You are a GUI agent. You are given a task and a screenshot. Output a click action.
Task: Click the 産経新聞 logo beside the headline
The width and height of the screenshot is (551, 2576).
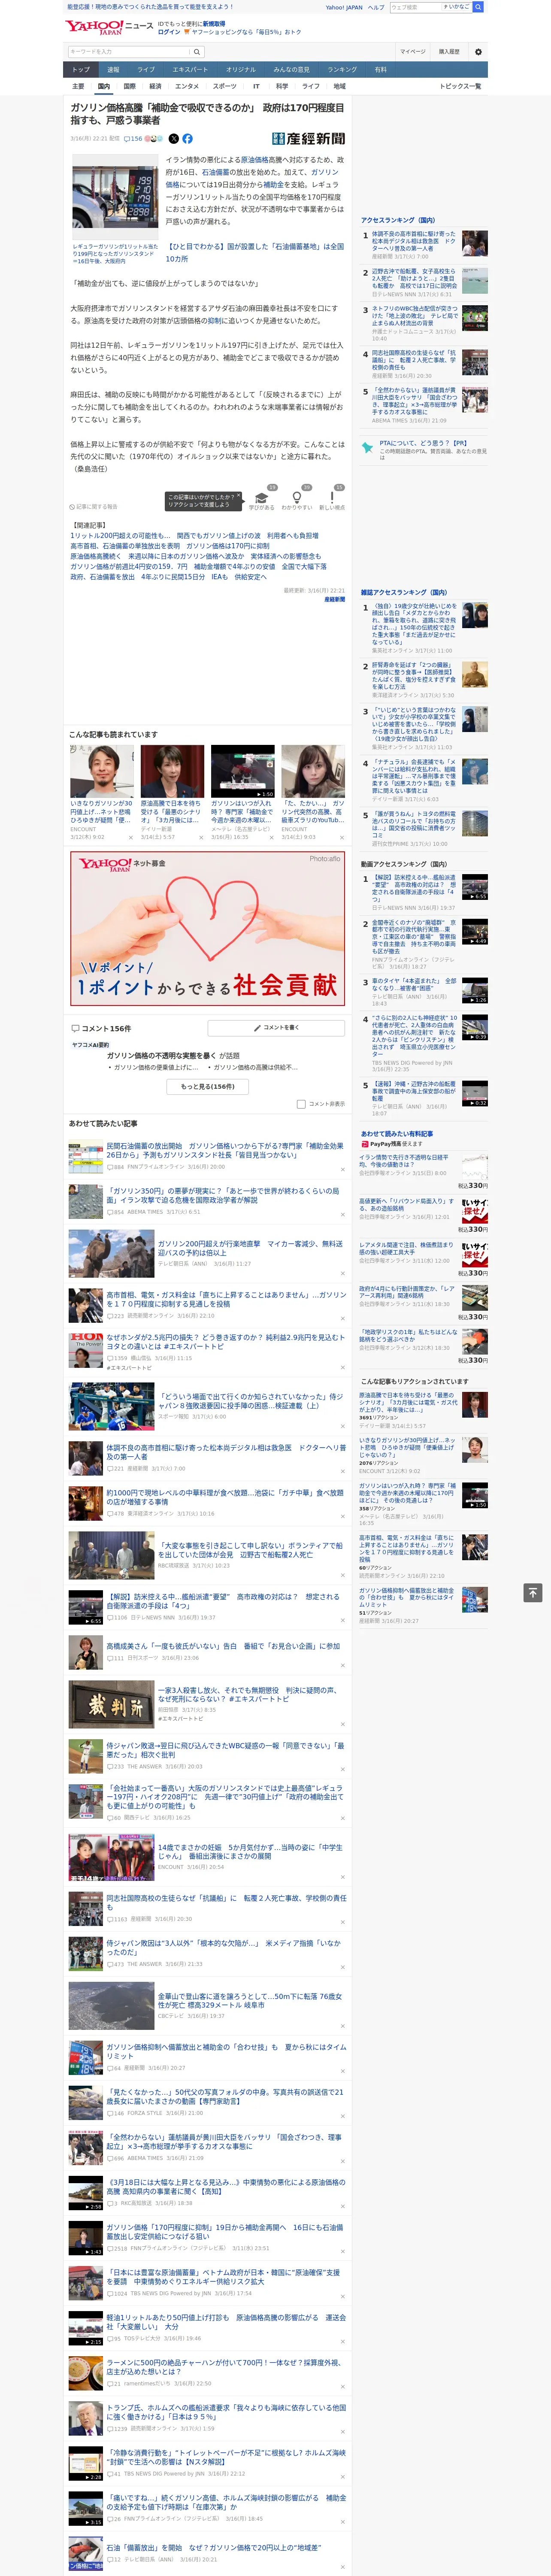click(x=308, y=139)
